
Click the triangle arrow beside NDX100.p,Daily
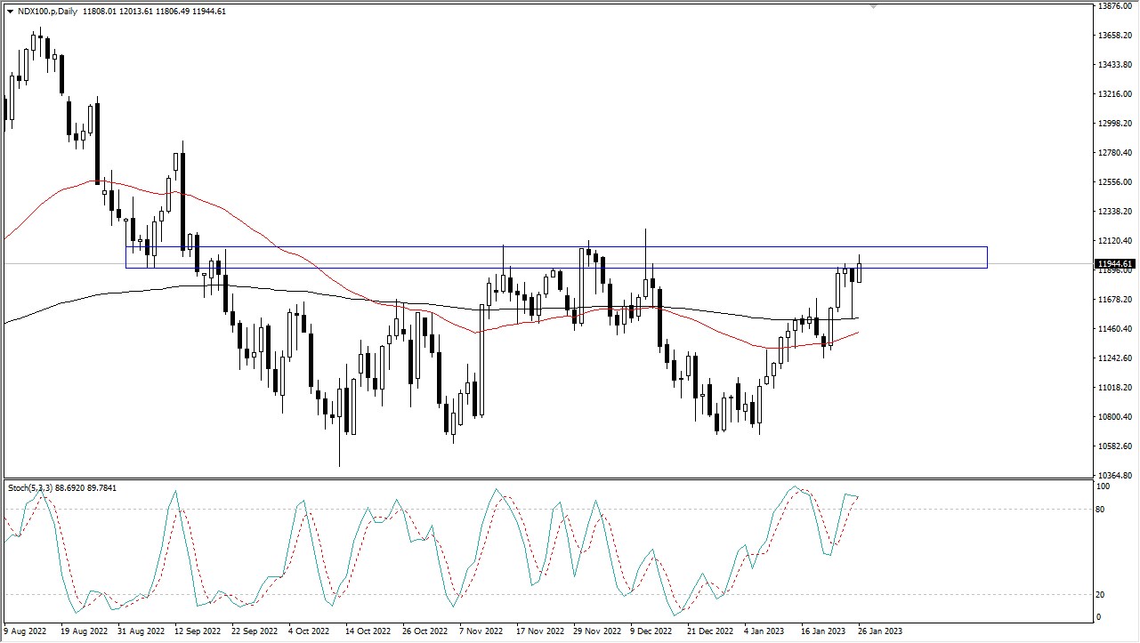(10, 12)
